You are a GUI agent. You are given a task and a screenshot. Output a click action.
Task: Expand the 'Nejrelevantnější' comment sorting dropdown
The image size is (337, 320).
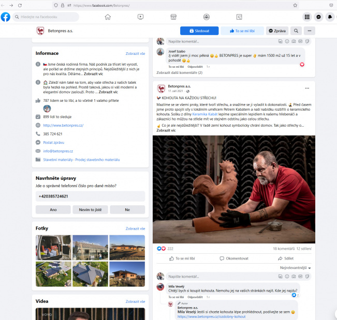(x=295, y=268)
